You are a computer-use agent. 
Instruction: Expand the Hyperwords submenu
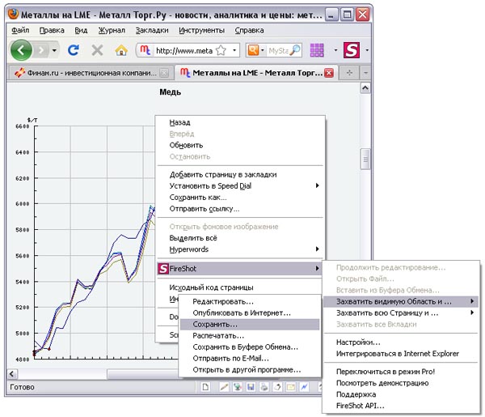point(318,249)
